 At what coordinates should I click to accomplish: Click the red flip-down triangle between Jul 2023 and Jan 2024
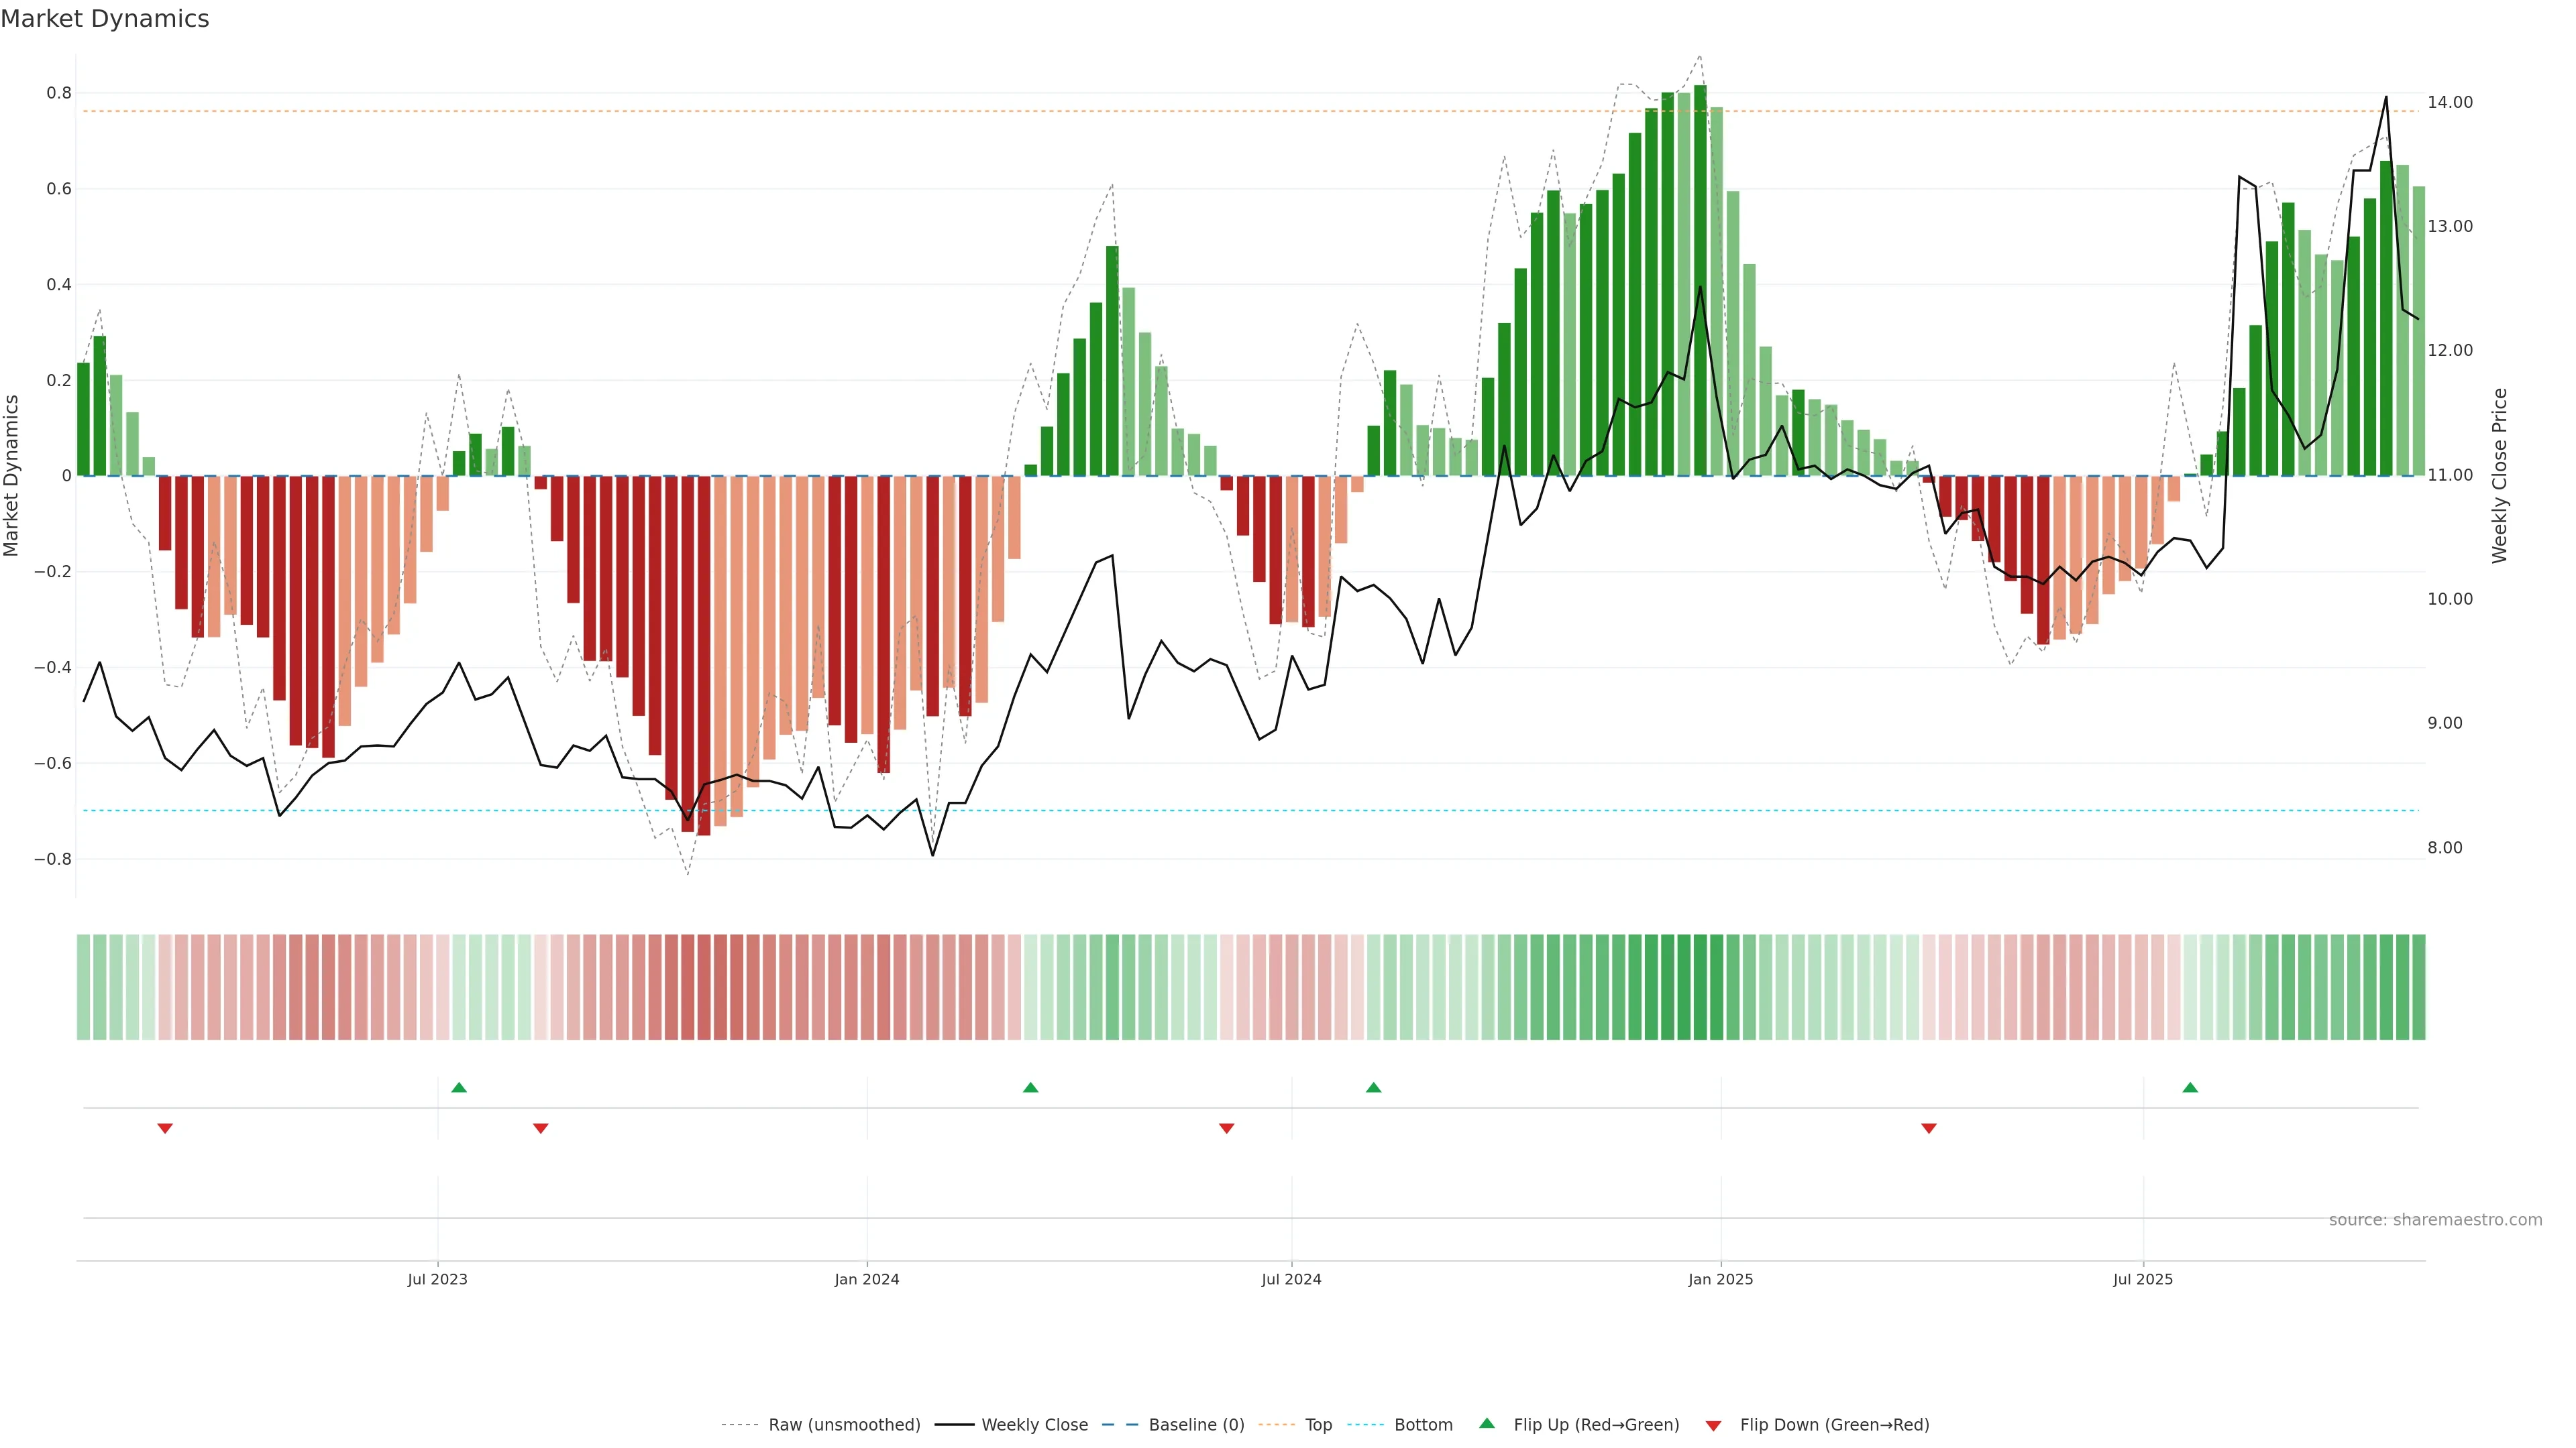541,1128
